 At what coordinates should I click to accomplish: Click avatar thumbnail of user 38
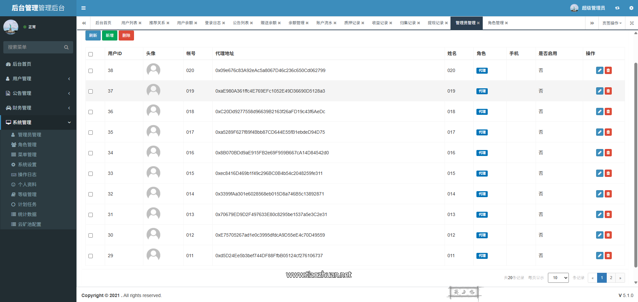[x=153, y=70]
